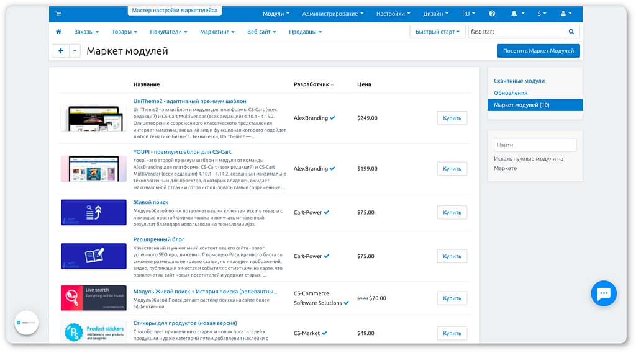Viewport: 636px width, 353px height.
Task: Click Купить for UniTheme2 template
Action: [452, 118]
